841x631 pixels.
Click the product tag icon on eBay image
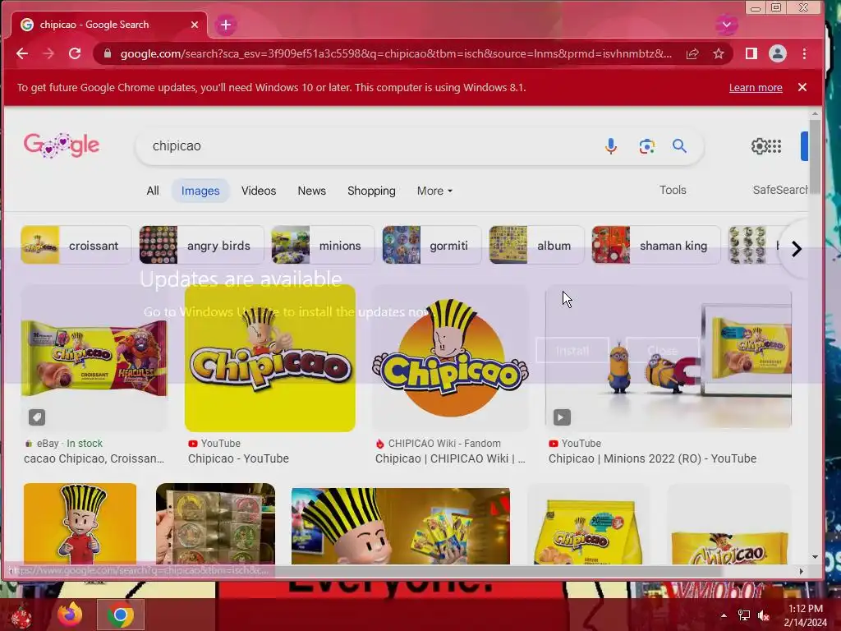coord(37,417)
